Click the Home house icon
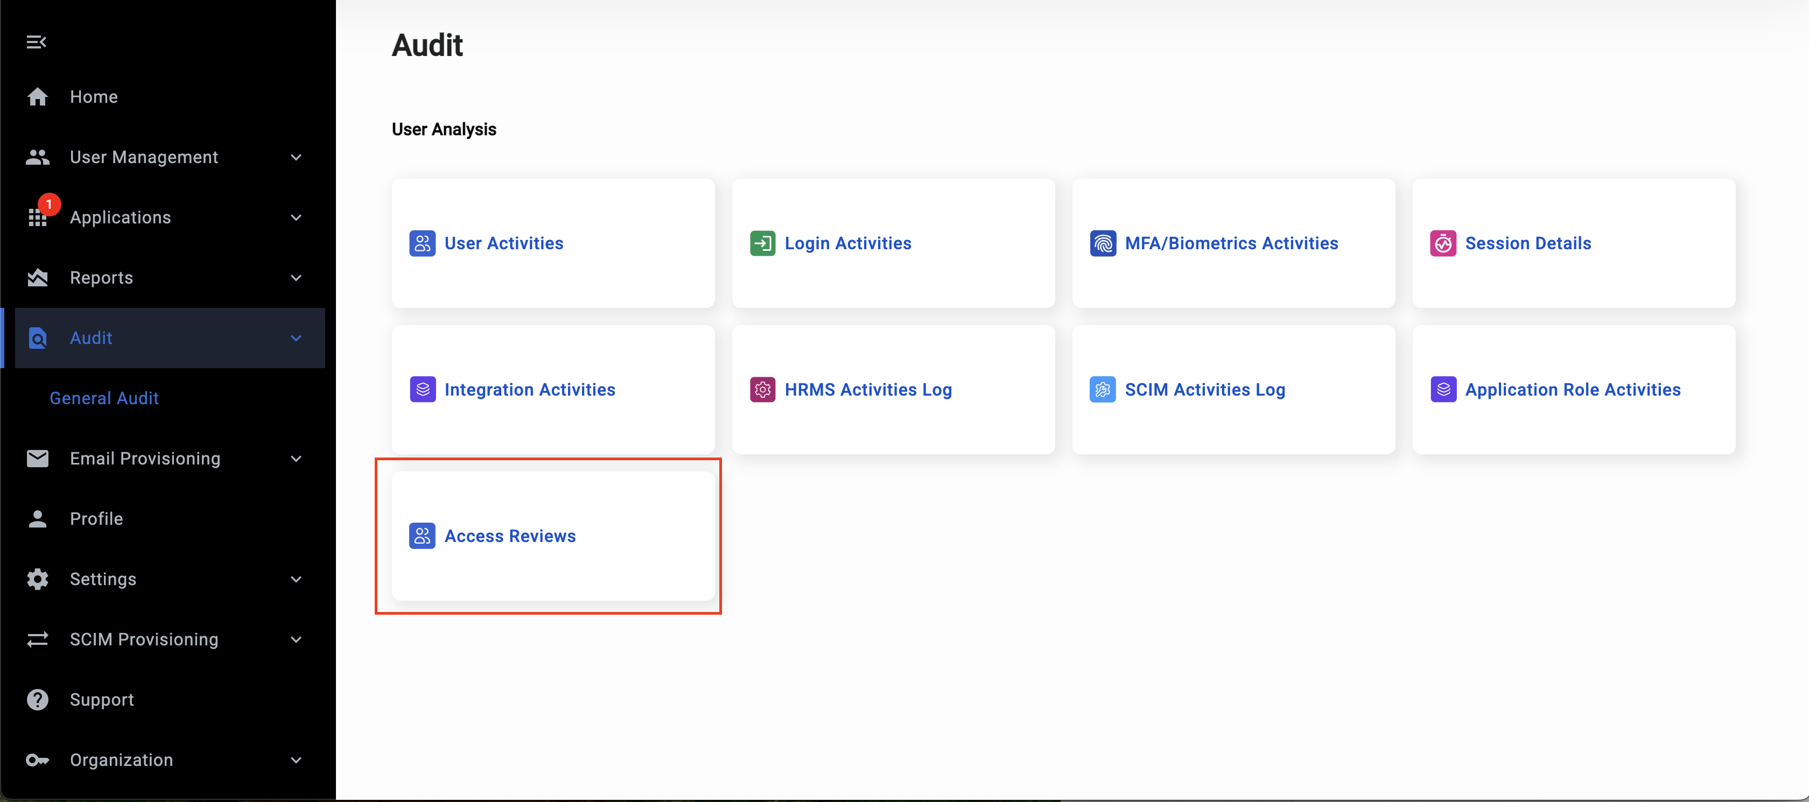Image resolution: width=1809 pixels, height=802 pixels. [37, 97]
